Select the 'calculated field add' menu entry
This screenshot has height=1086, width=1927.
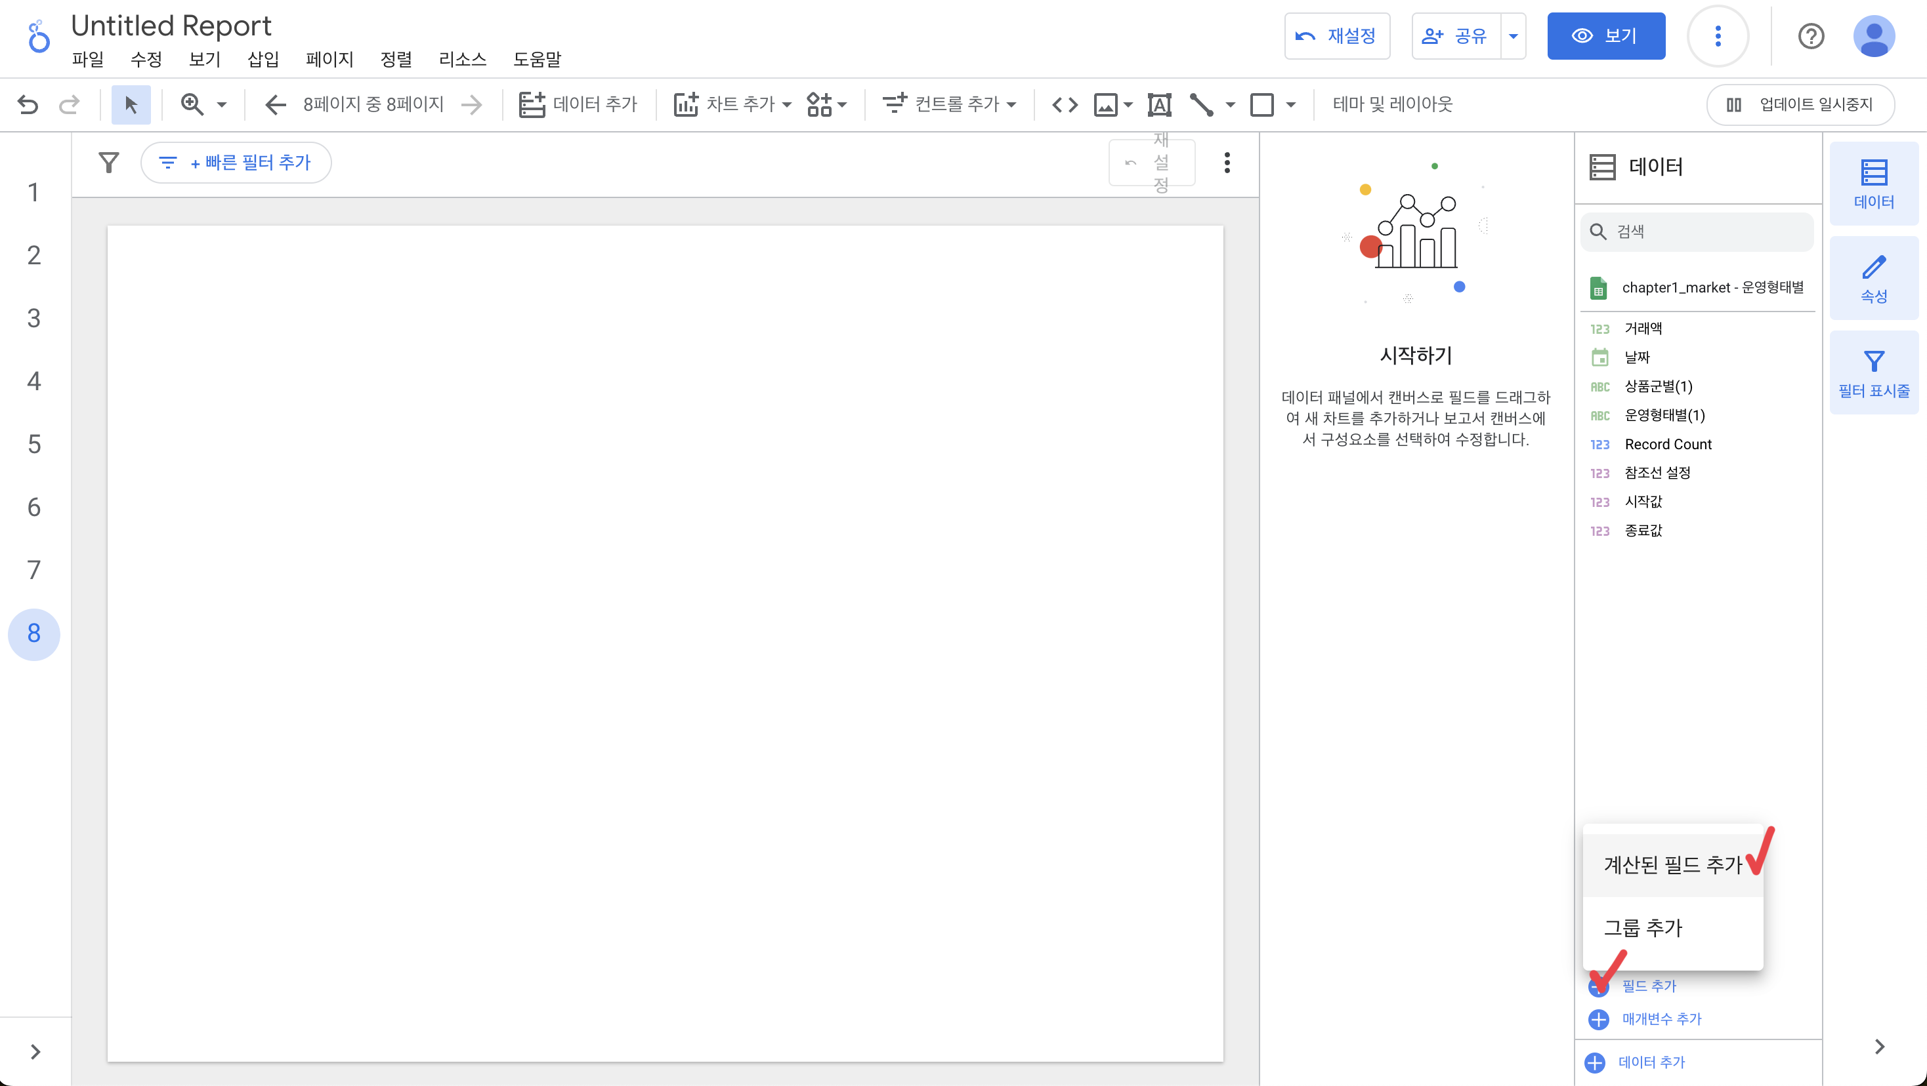click(x=1672, y=865)
